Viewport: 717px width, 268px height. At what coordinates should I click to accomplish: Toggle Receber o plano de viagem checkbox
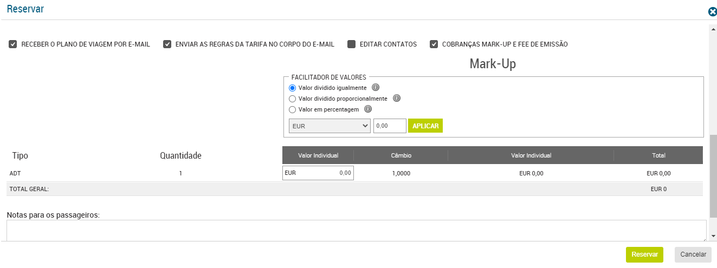click(13, 44)
